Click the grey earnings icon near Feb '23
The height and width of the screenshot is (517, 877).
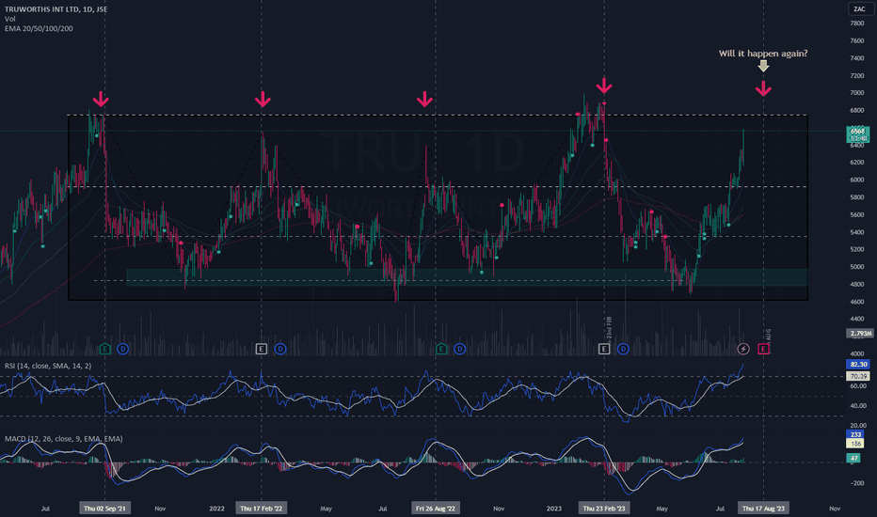pyautogui.click(x=603, y=349)
